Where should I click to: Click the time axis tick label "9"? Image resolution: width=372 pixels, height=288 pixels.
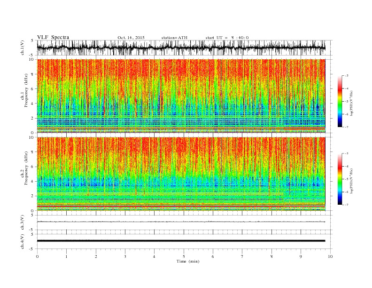coord(301,256)
